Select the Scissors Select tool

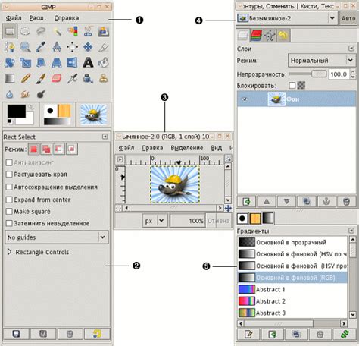[x=88, y=31]
